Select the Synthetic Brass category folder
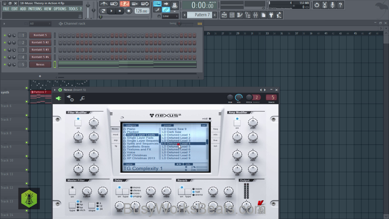Viewport: 389px width, 219px height. click(x=138, y=147)
